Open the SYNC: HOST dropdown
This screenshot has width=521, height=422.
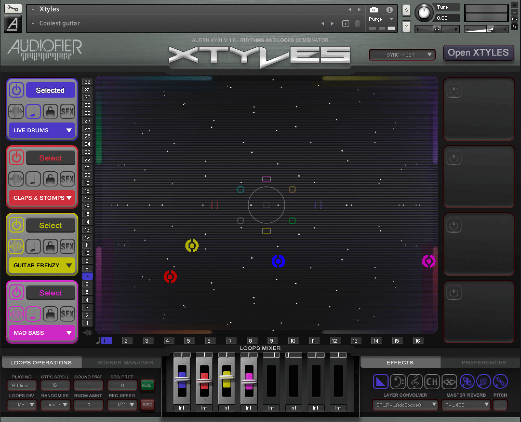pyautogui.click(x=402, y=55)
